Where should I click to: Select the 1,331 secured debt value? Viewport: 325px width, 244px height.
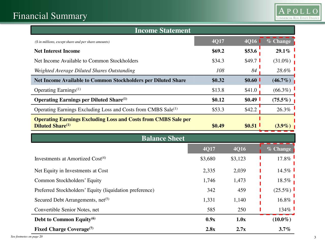pos(209,200)
